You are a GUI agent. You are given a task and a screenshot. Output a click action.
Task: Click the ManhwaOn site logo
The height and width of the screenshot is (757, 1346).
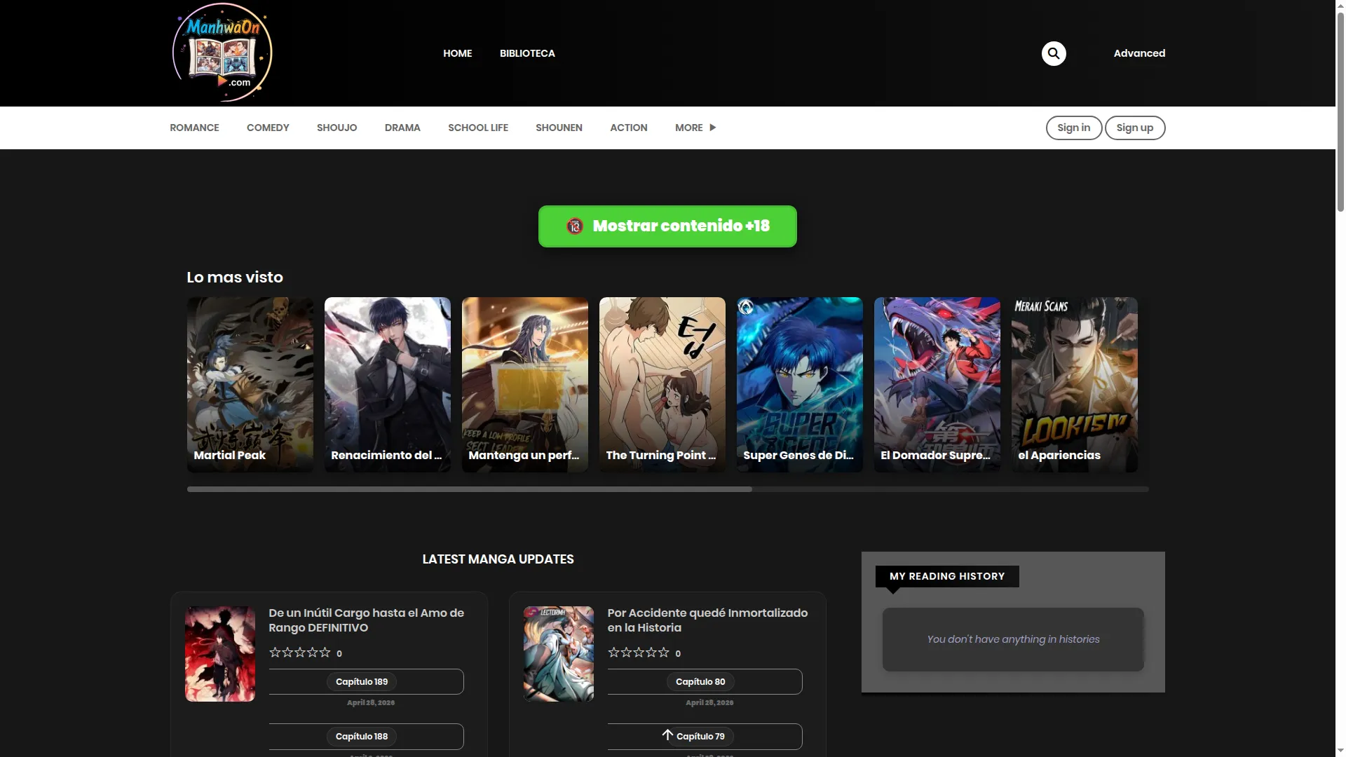(x=222, y=53)
